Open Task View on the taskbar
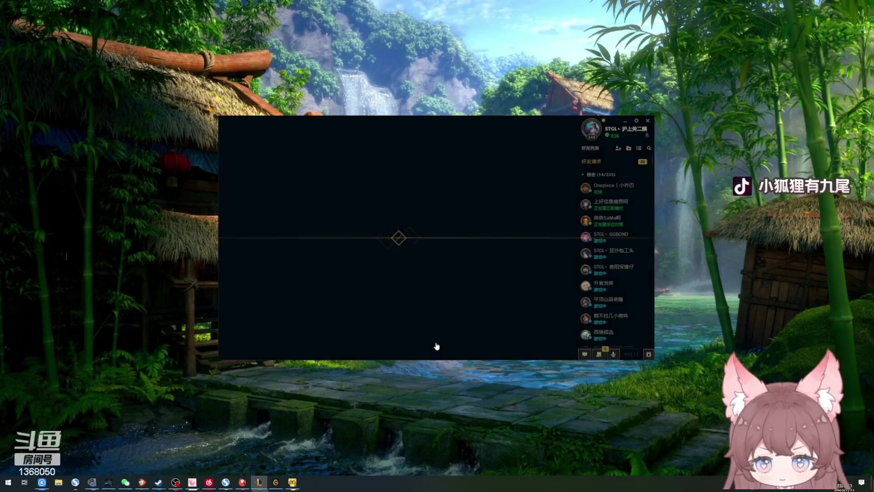 click(25, 482)
